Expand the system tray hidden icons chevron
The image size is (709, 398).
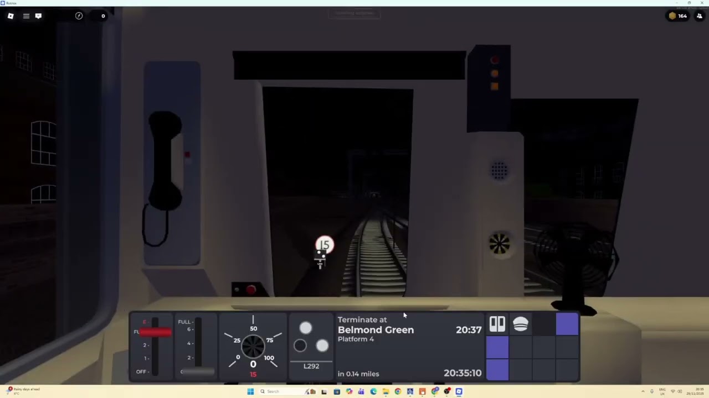click(643, 391)
